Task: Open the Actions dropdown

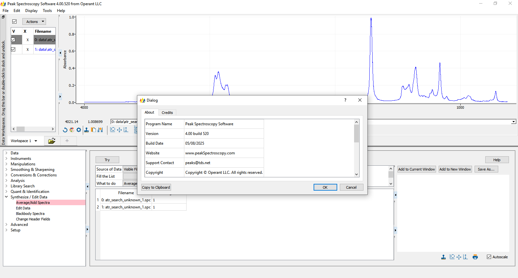Action: 34,22
